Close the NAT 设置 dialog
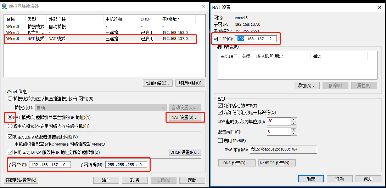 tap(380, 7)
